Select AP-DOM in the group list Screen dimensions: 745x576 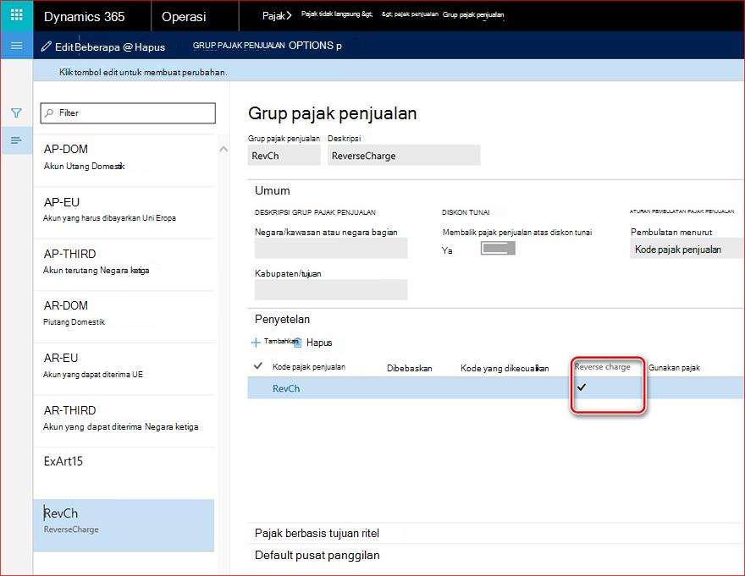point(124,160)
